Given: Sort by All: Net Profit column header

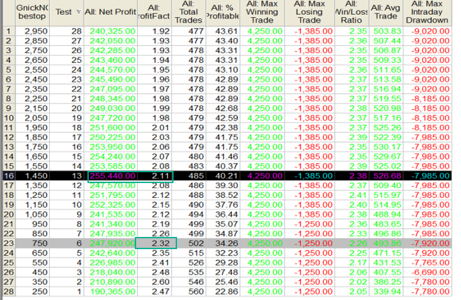Looking at the screenshot, I should tap(111, 12).
